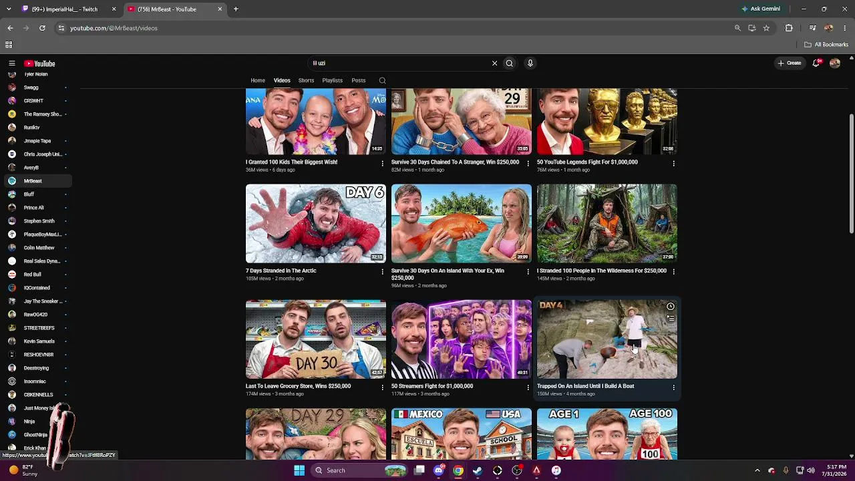Open options for 'Last To Leave Grocery Store'
The image size is (855, 481).
[383, 387]
